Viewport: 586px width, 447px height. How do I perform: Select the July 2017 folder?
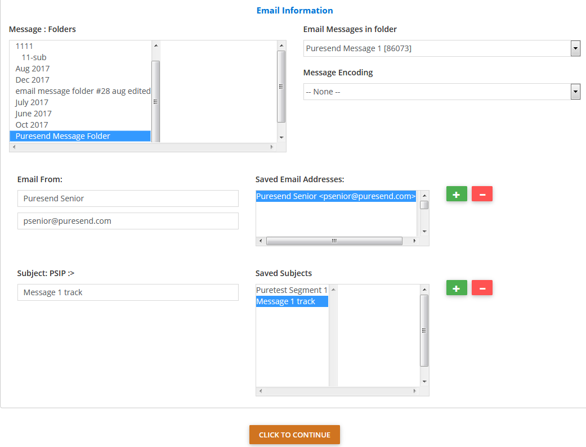pos(80,102)
